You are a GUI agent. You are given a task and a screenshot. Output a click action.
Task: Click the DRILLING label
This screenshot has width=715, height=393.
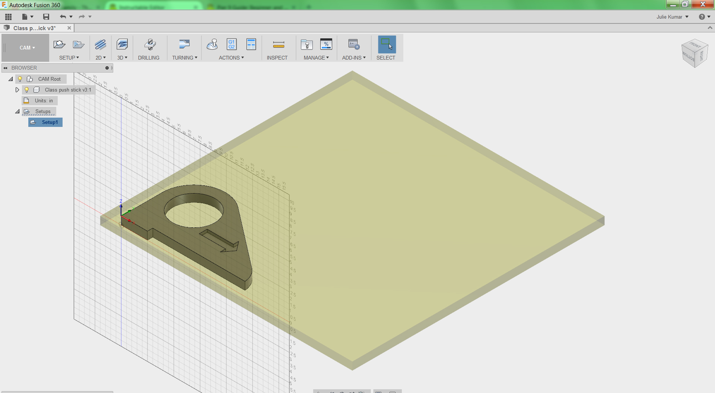pos(149,58)
